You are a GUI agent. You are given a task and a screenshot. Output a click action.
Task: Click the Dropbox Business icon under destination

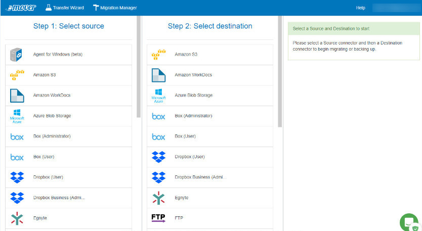[x=158, y=177]
